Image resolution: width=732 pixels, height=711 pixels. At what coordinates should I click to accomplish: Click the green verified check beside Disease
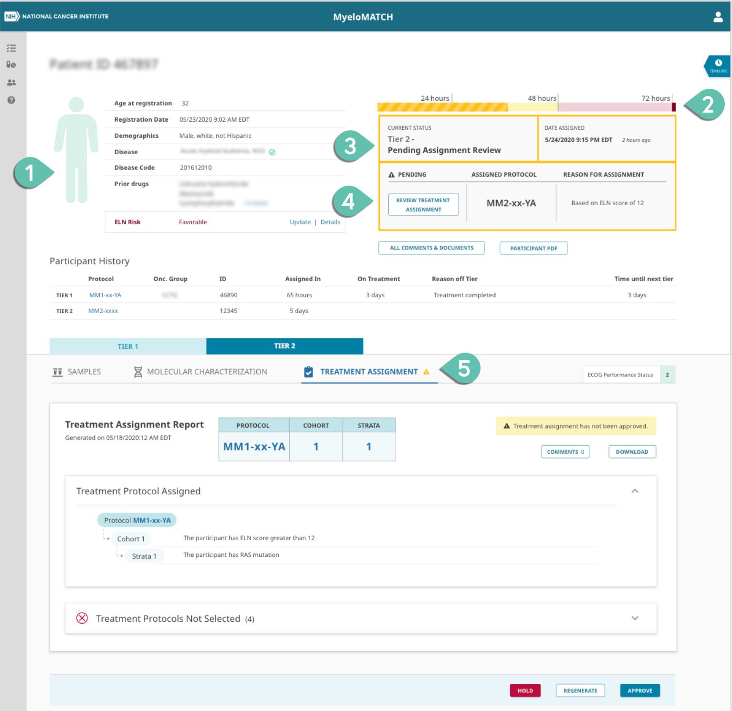click(x=272, y=152)
